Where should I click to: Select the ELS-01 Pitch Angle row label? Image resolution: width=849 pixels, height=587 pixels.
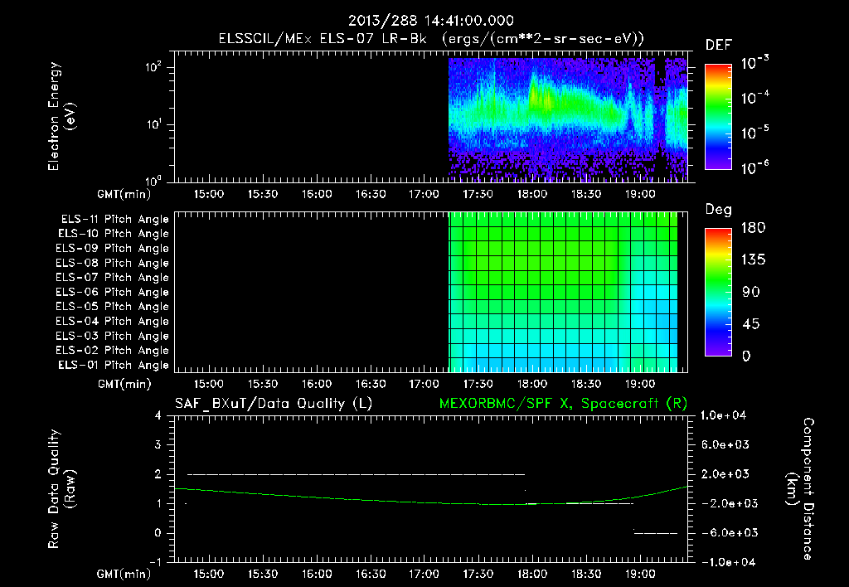[114, 366]
